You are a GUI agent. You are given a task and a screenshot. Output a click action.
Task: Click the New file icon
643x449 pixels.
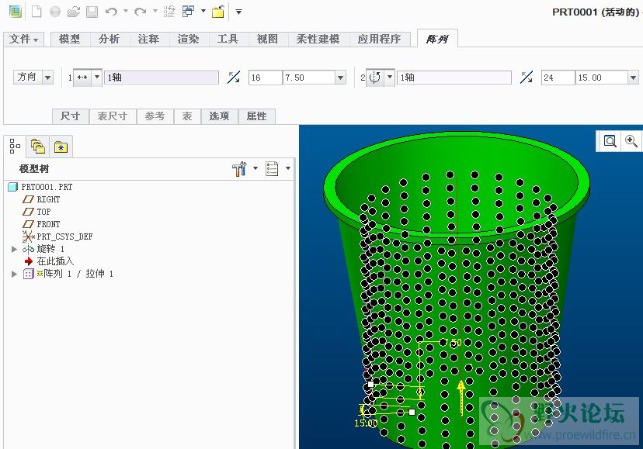(x=36, y=12)
